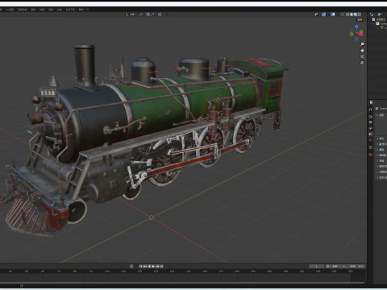This screenshot has width=387, height=290.
Task: Open the viewport Options dropdown
Action: click(361, 20)
